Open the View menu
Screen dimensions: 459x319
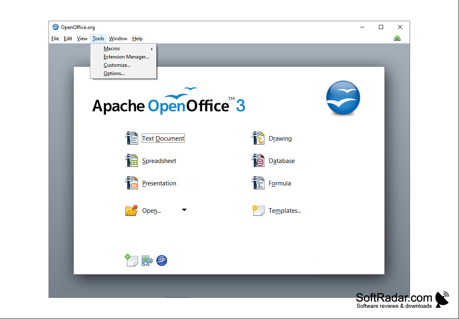point(82,39)
